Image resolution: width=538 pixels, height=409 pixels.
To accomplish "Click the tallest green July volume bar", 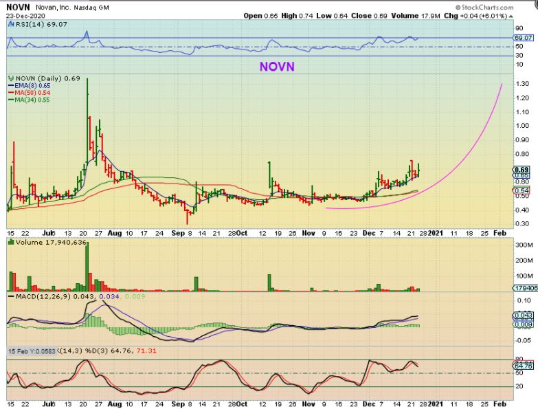I will pyautogui.click(x=87, y=267).
